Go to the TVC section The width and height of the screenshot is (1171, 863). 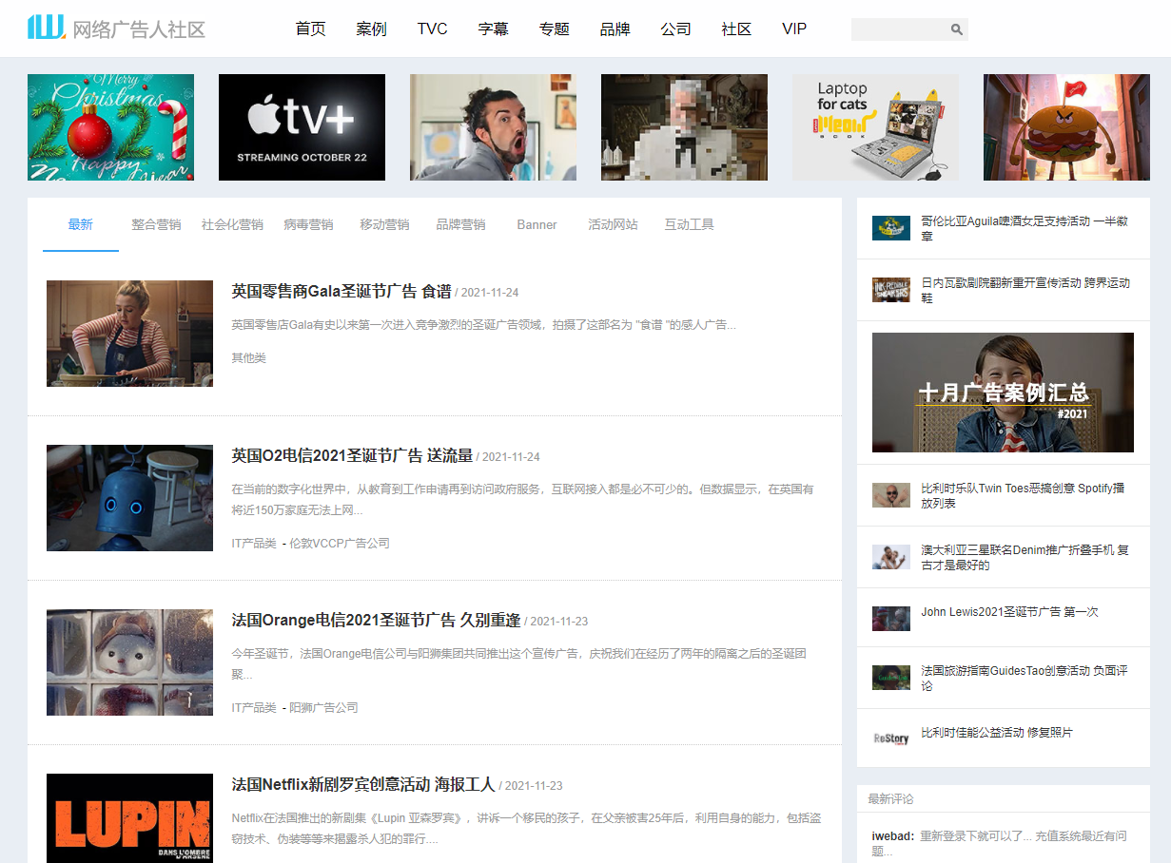click(x=432, y=29)
